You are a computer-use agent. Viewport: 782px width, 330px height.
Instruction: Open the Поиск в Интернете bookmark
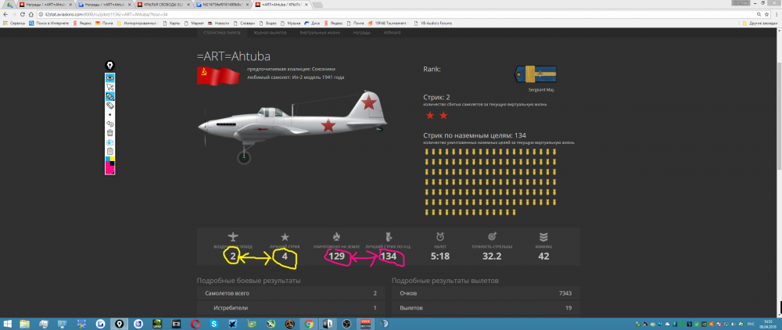point(50,23)
